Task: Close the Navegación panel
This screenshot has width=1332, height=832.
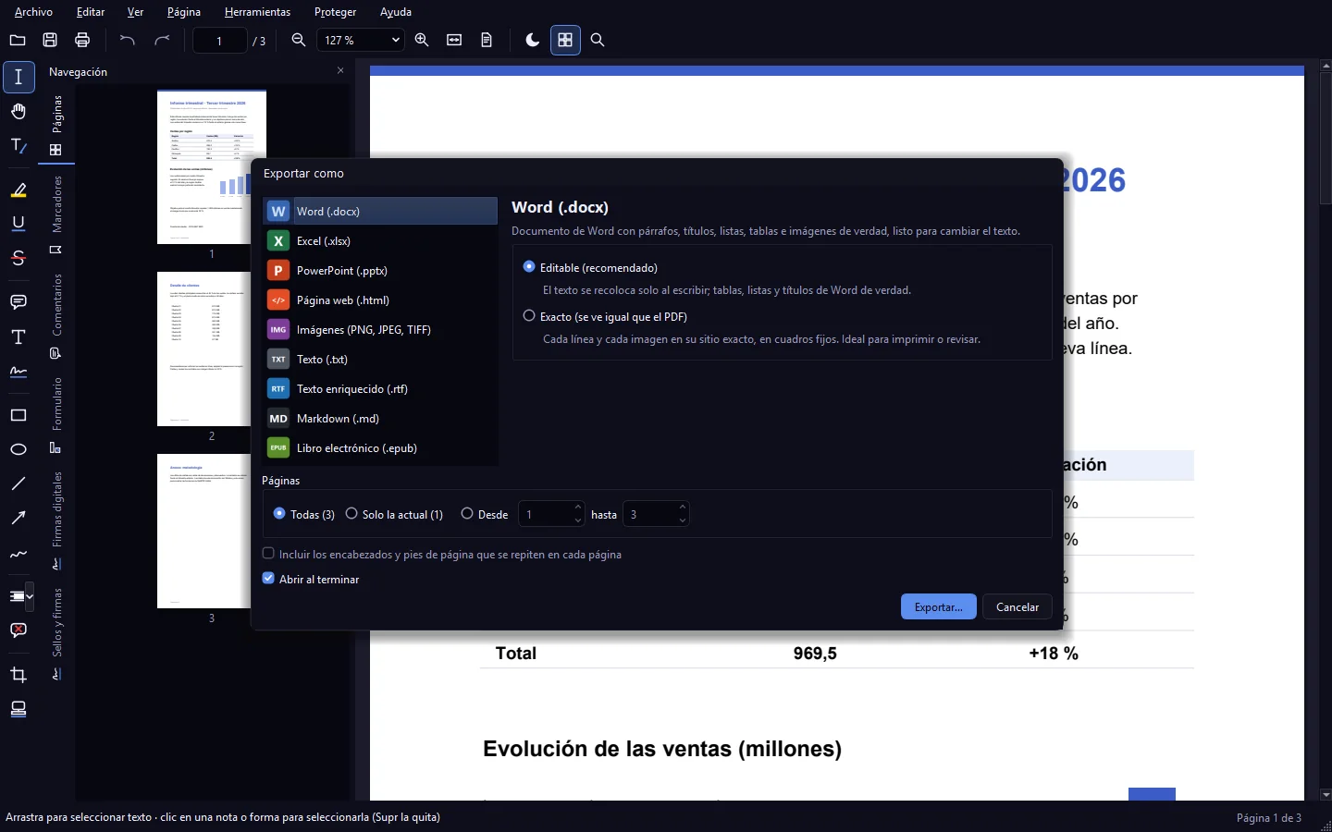Action: (340, 70)
